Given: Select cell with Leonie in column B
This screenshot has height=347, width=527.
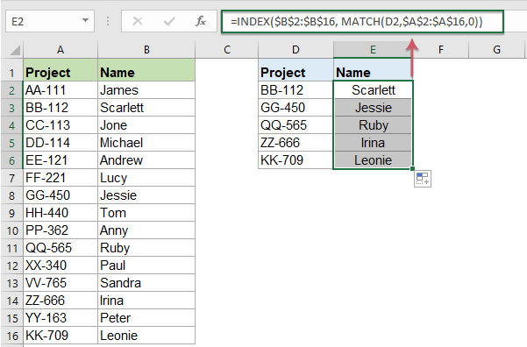Looking at the screenshot, I should point(146,336).
